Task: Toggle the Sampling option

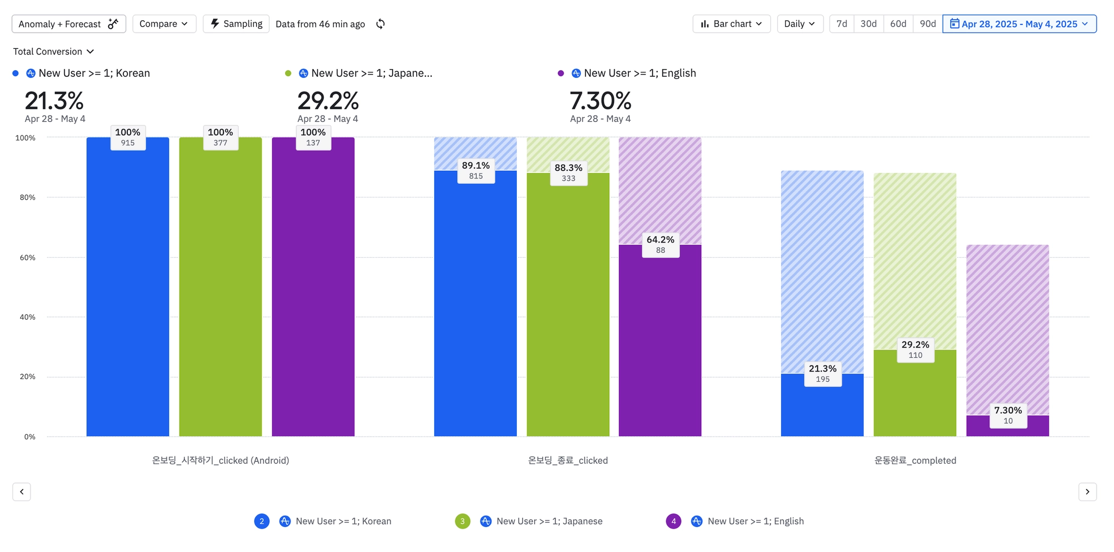Action: [236, 24]
